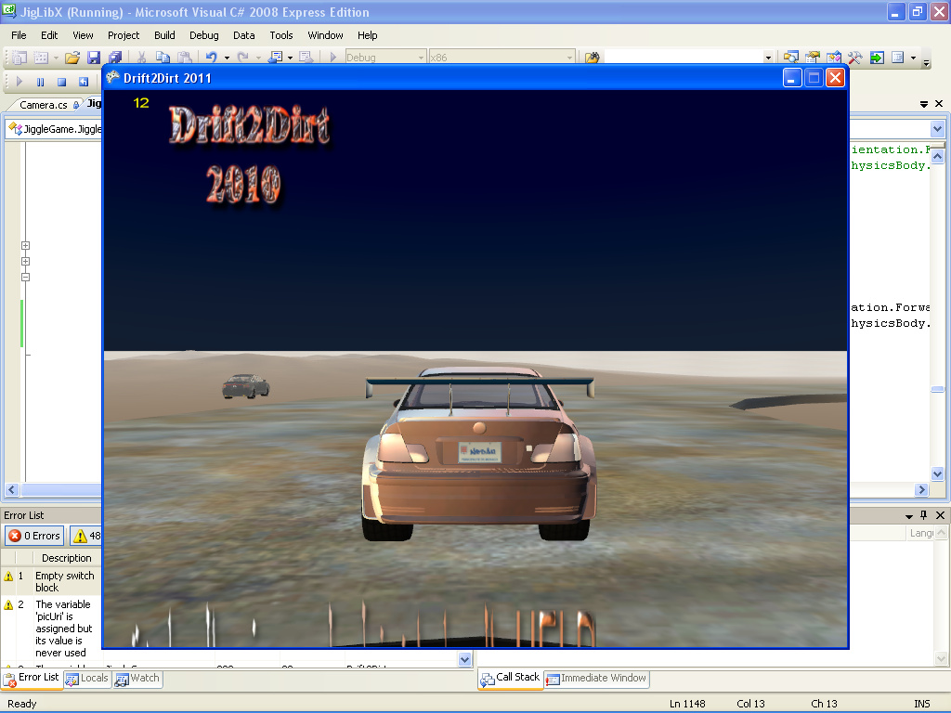Open the Toolbox hammer and wrench icon
The image size is (951, 713).
pos(855,58)
